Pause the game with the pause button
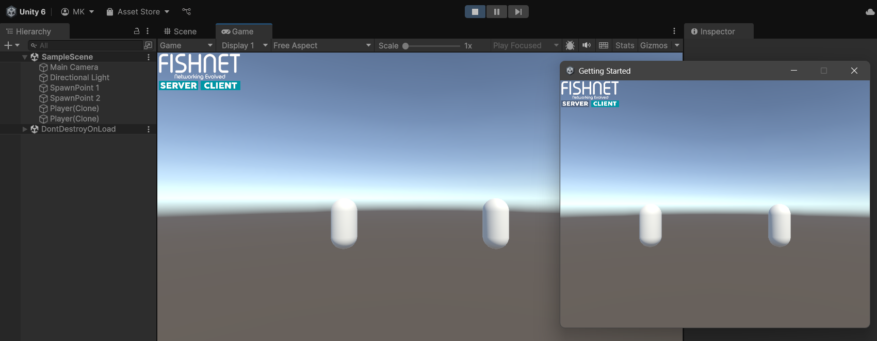The height and width of the screenshot is (341, 877). tap(497, 11)
